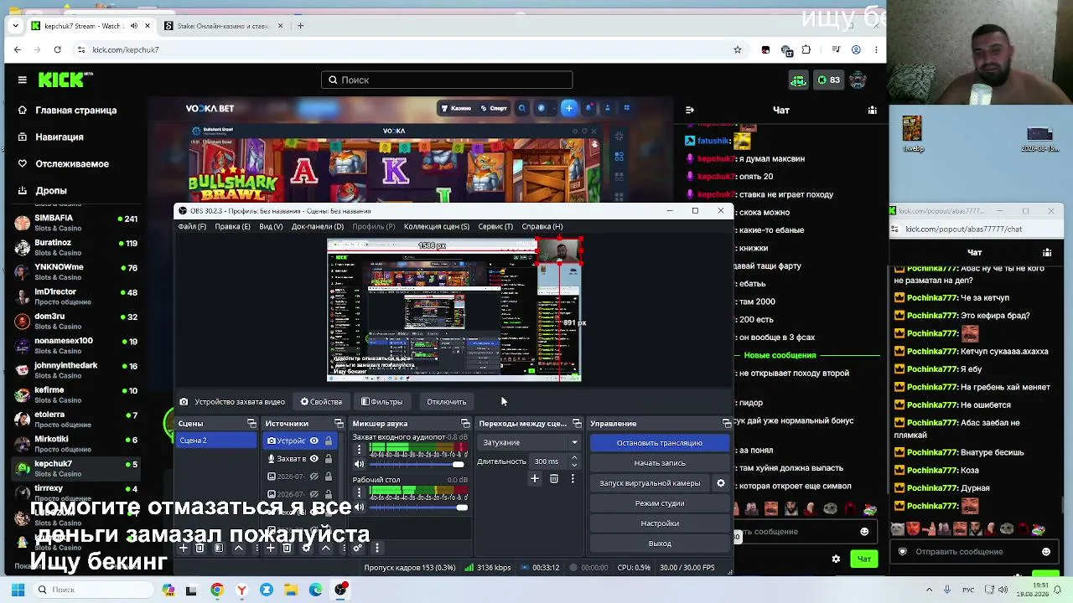Open the Kick sidebar hamburger menu
Viewport: 1073px width, 603px height.
(22, 80)
